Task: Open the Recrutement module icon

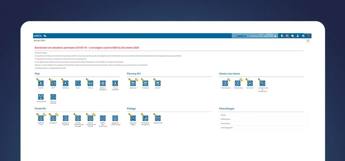Action: 225,83
